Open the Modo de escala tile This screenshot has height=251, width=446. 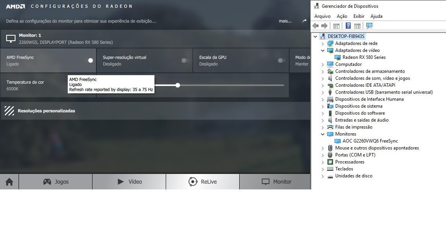[300, 60]
